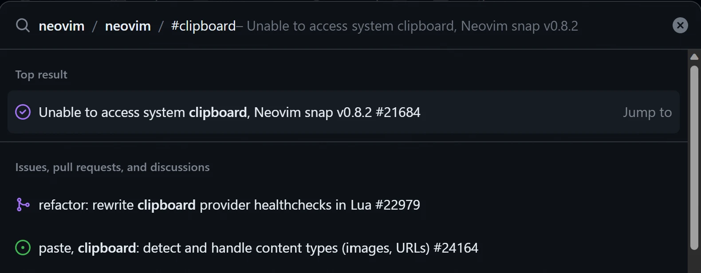701x273 pixels.
Task: Click issue number #21684 in the top result
Action: point(398,113)
